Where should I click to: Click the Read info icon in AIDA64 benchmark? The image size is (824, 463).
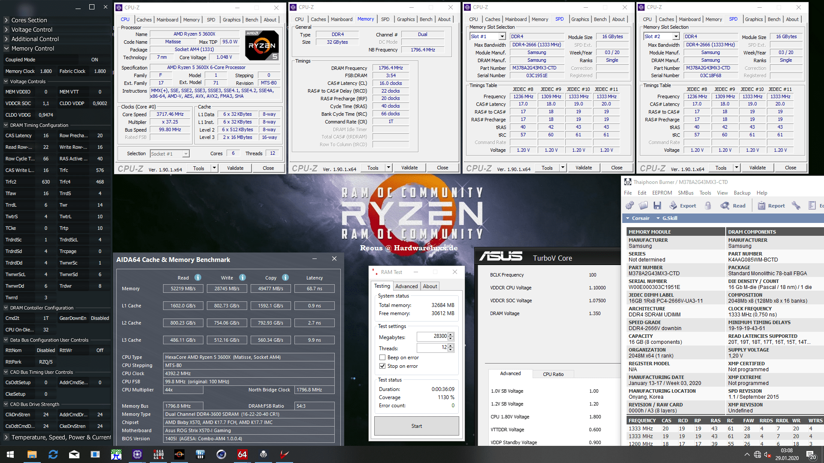[x=198, y=277]
